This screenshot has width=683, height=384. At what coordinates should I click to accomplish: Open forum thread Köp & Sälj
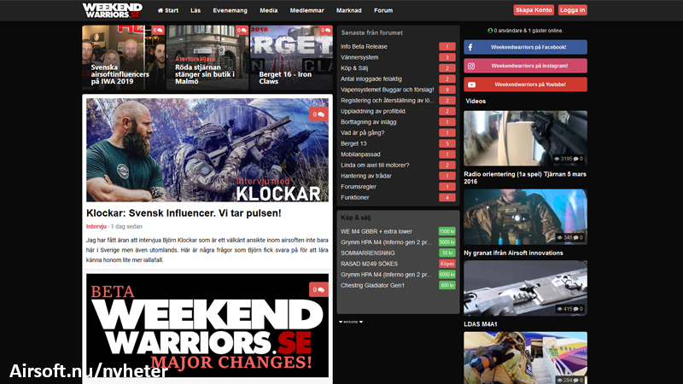(354, 68)
